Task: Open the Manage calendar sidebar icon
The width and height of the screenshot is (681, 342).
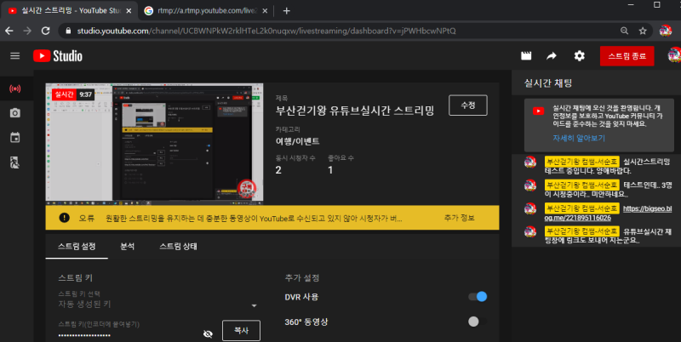Action: (15, 138)
